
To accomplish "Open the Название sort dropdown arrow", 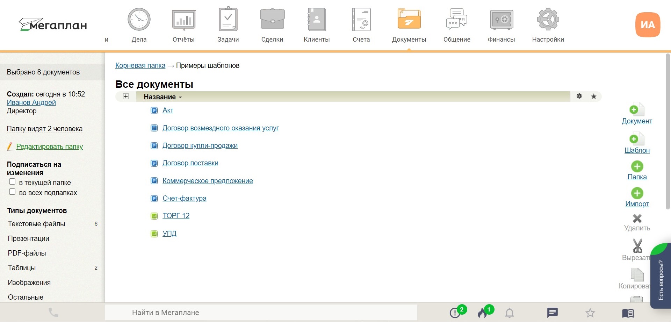I will (x=180, y=98).
